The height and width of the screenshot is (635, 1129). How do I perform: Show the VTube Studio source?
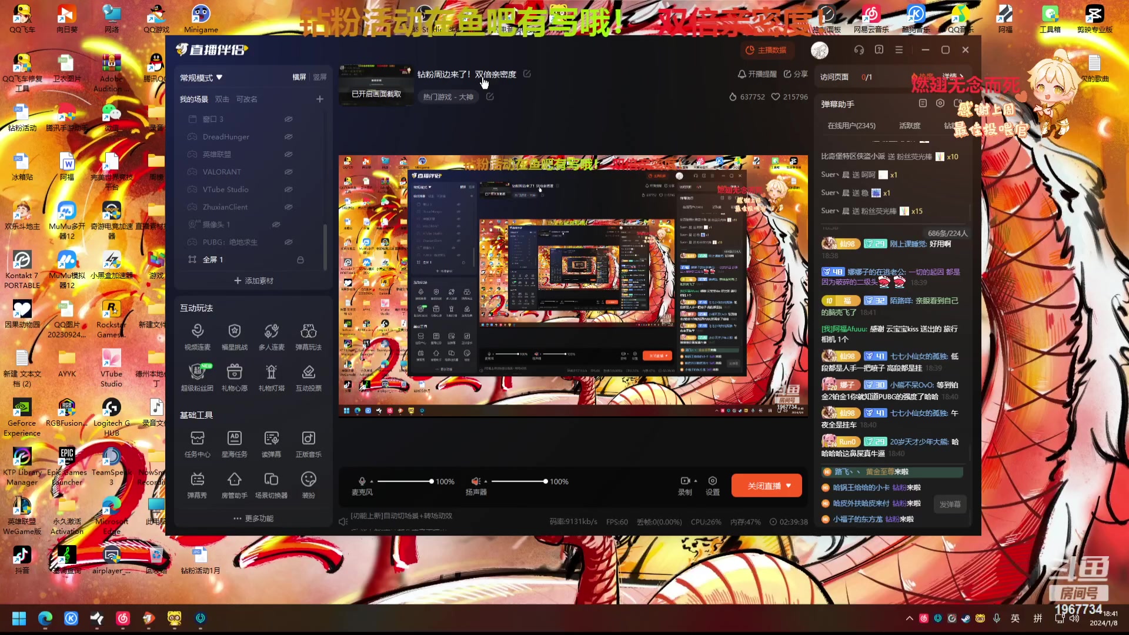coord(289,190)
